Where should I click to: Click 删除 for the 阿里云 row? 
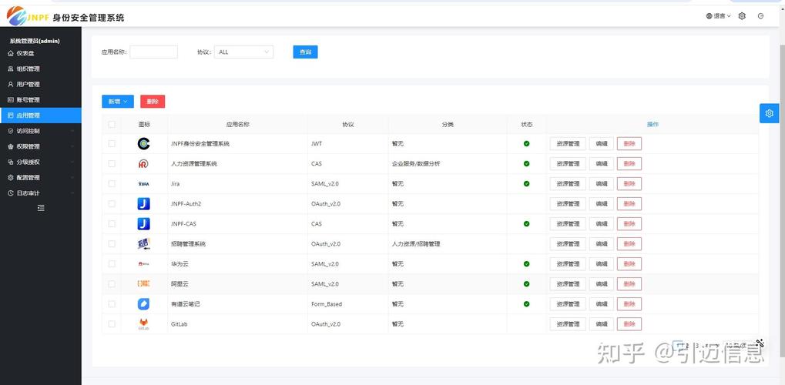629,284
